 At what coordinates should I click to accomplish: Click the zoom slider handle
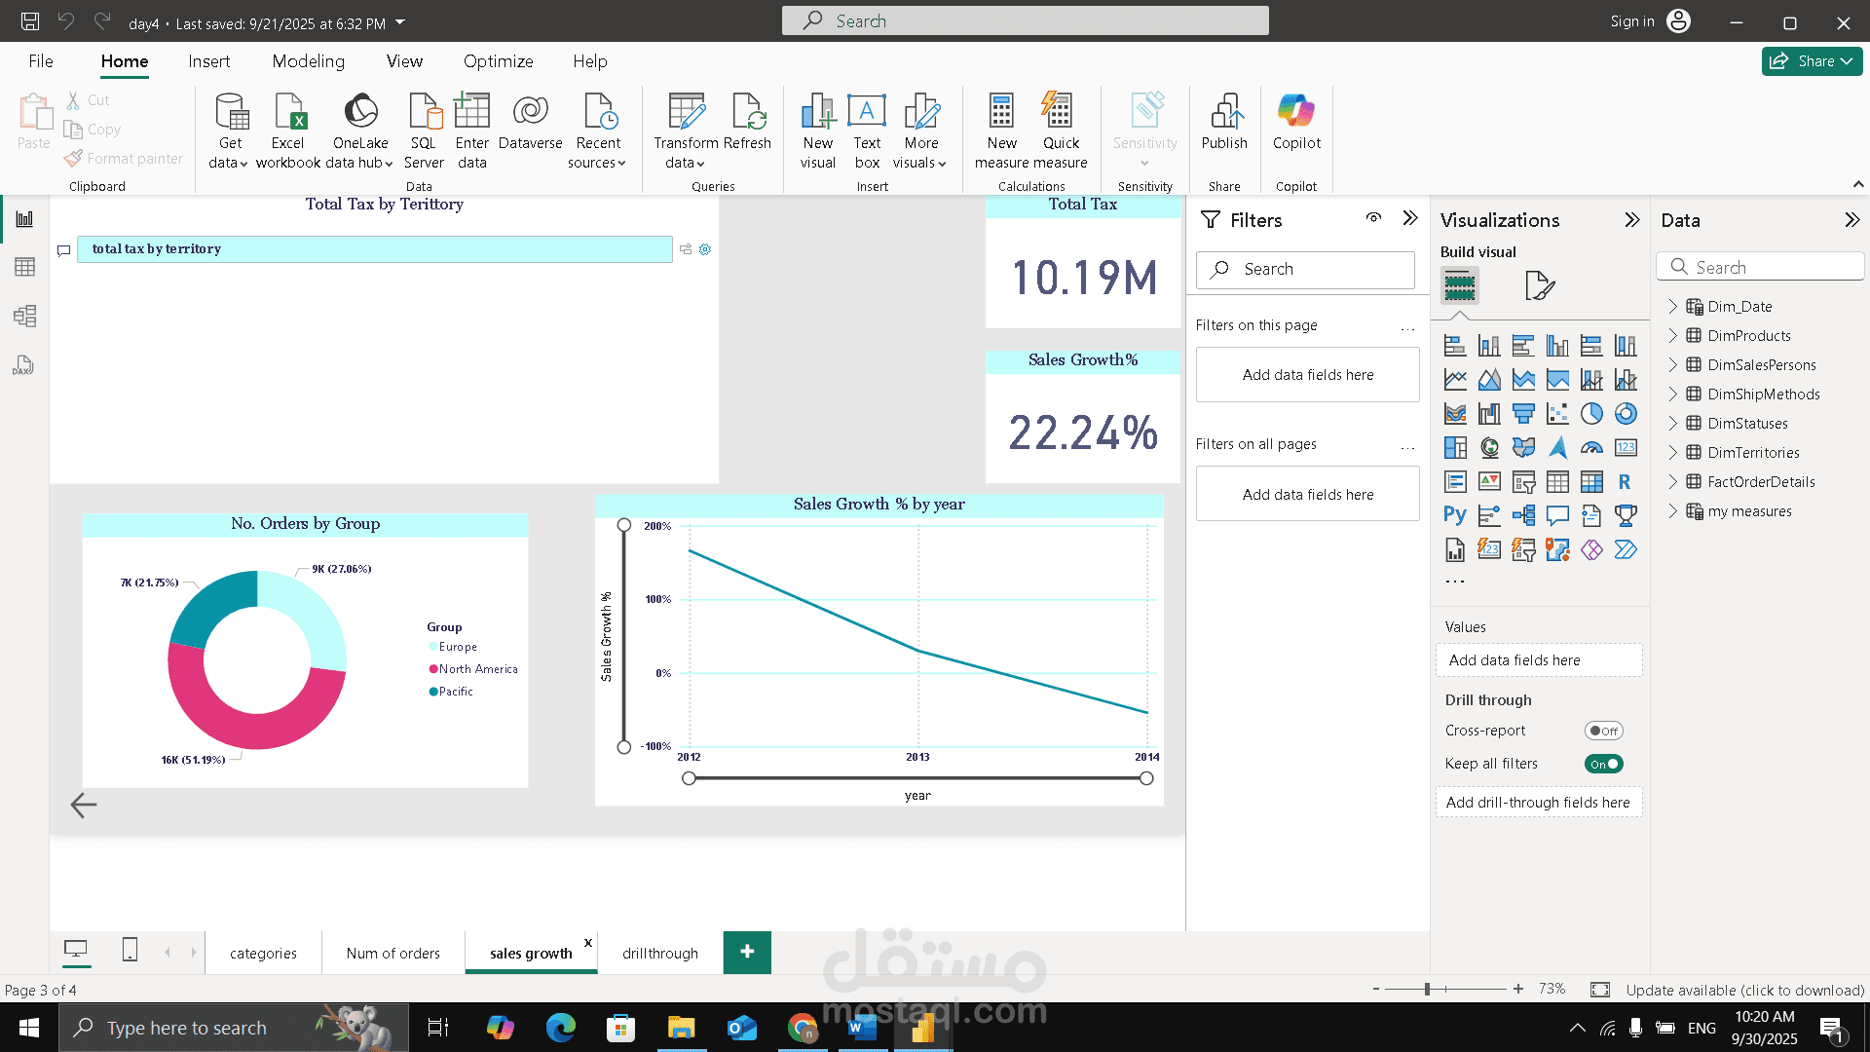click(1427, 989)
